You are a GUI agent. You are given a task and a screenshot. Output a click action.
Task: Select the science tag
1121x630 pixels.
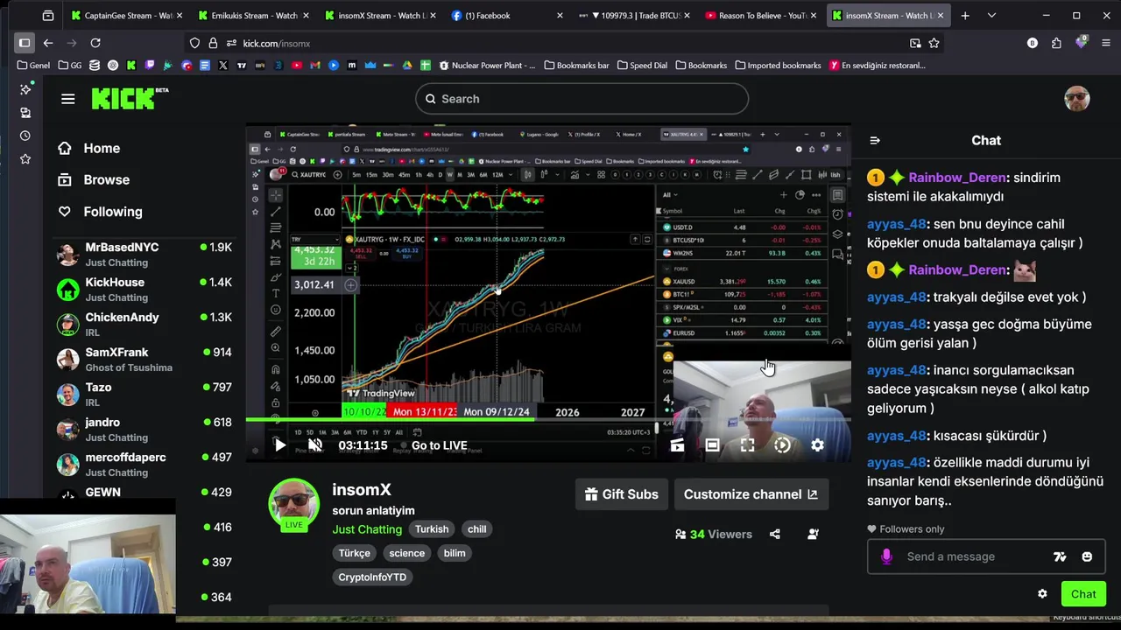(x=407, y=553)
